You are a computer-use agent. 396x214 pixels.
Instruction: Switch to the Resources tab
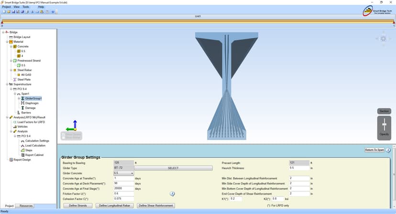click(x=26, y=206)
